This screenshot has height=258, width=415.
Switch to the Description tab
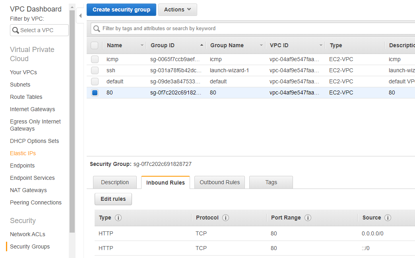(x=115, y=183)
